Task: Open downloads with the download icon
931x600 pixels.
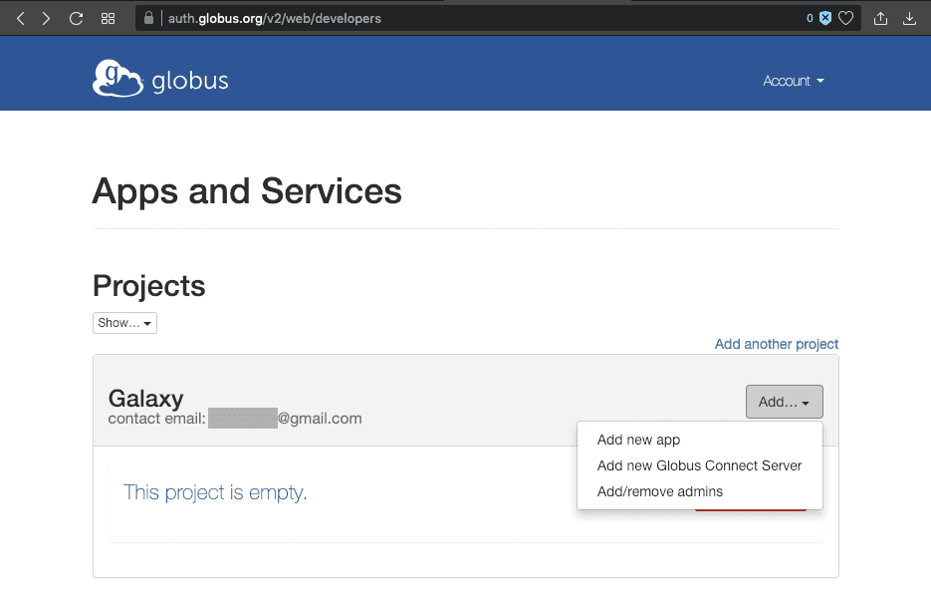Action: [x=909, y=18]
